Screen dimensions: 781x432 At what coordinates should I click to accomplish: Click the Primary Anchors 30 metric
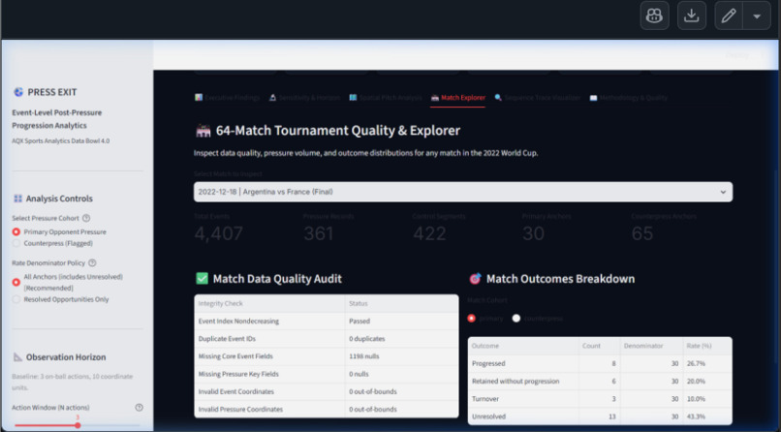tap(547, 228)
